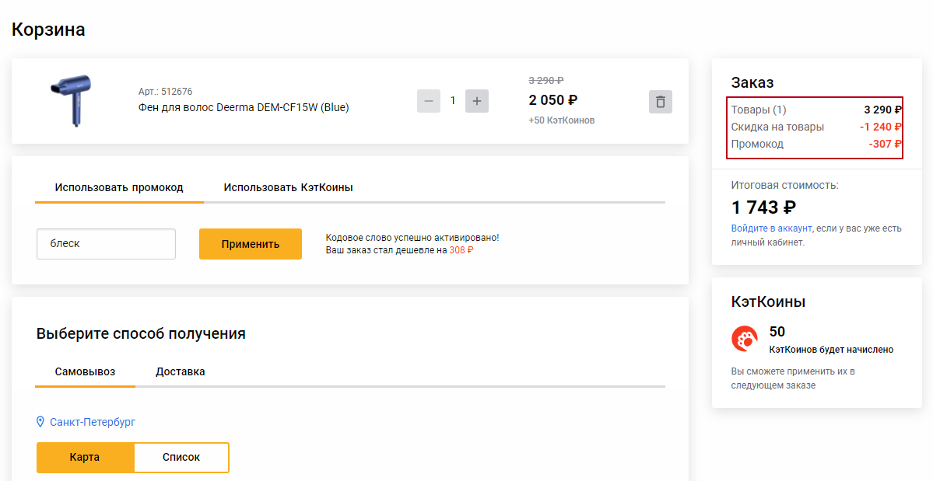The width and height of the screenshot is (933, 481).
Task: Choose the Самовывоз pickup tab
Action: (85, 371)
